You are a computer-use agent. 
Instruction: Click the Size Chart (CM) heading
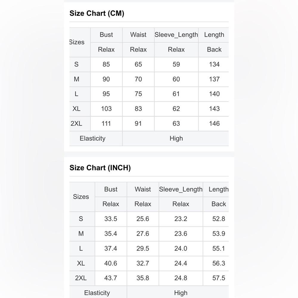click(97, 13)
